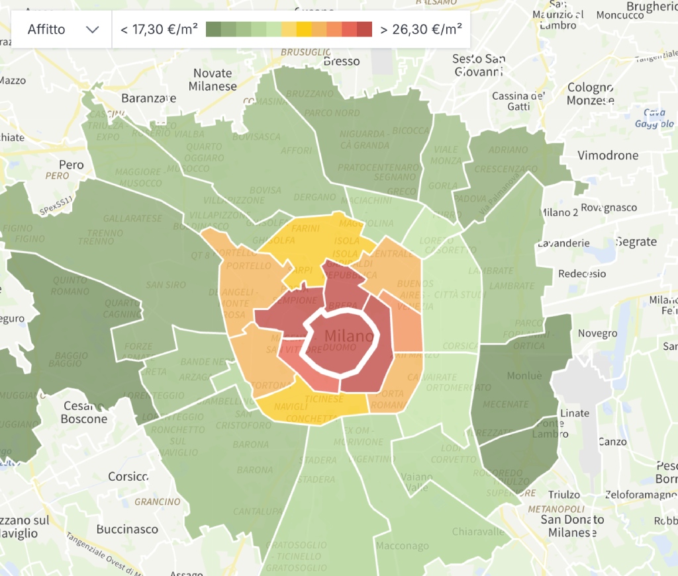Select the '> 26,30 €/m²' legend label
The width and height of the screenshot is (678, 576).
[421, 29]
